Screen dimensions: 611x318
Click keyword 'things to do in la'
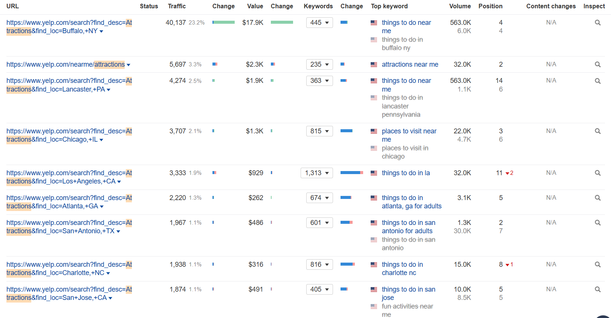406,173
